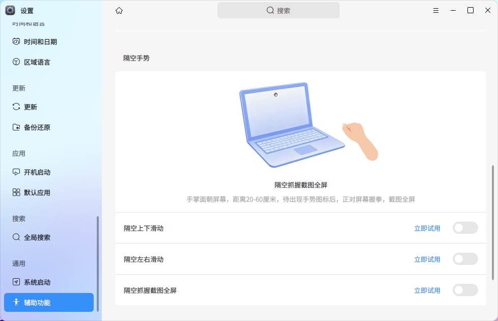498x321 pixels.
Task: Focus the 搜索 search field
Action: pyautogui.click(x=279, y=11)
